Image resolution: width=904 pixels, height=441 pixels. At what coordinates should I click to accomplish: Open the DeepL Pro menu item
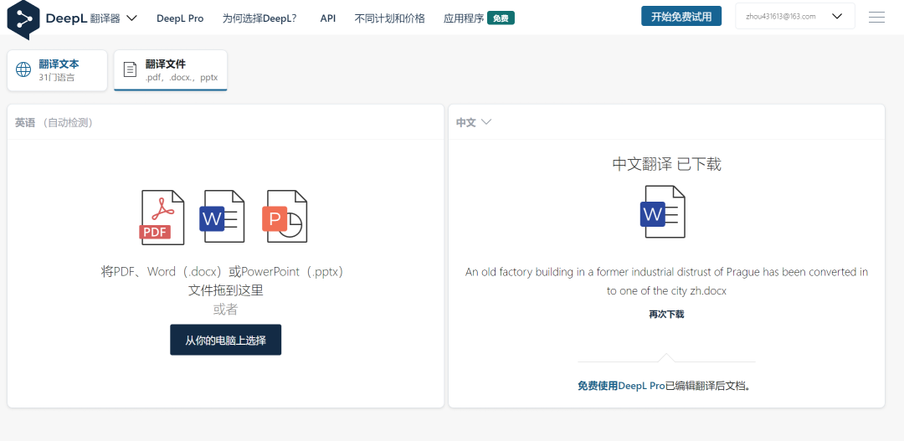click(x=180, y=18)
